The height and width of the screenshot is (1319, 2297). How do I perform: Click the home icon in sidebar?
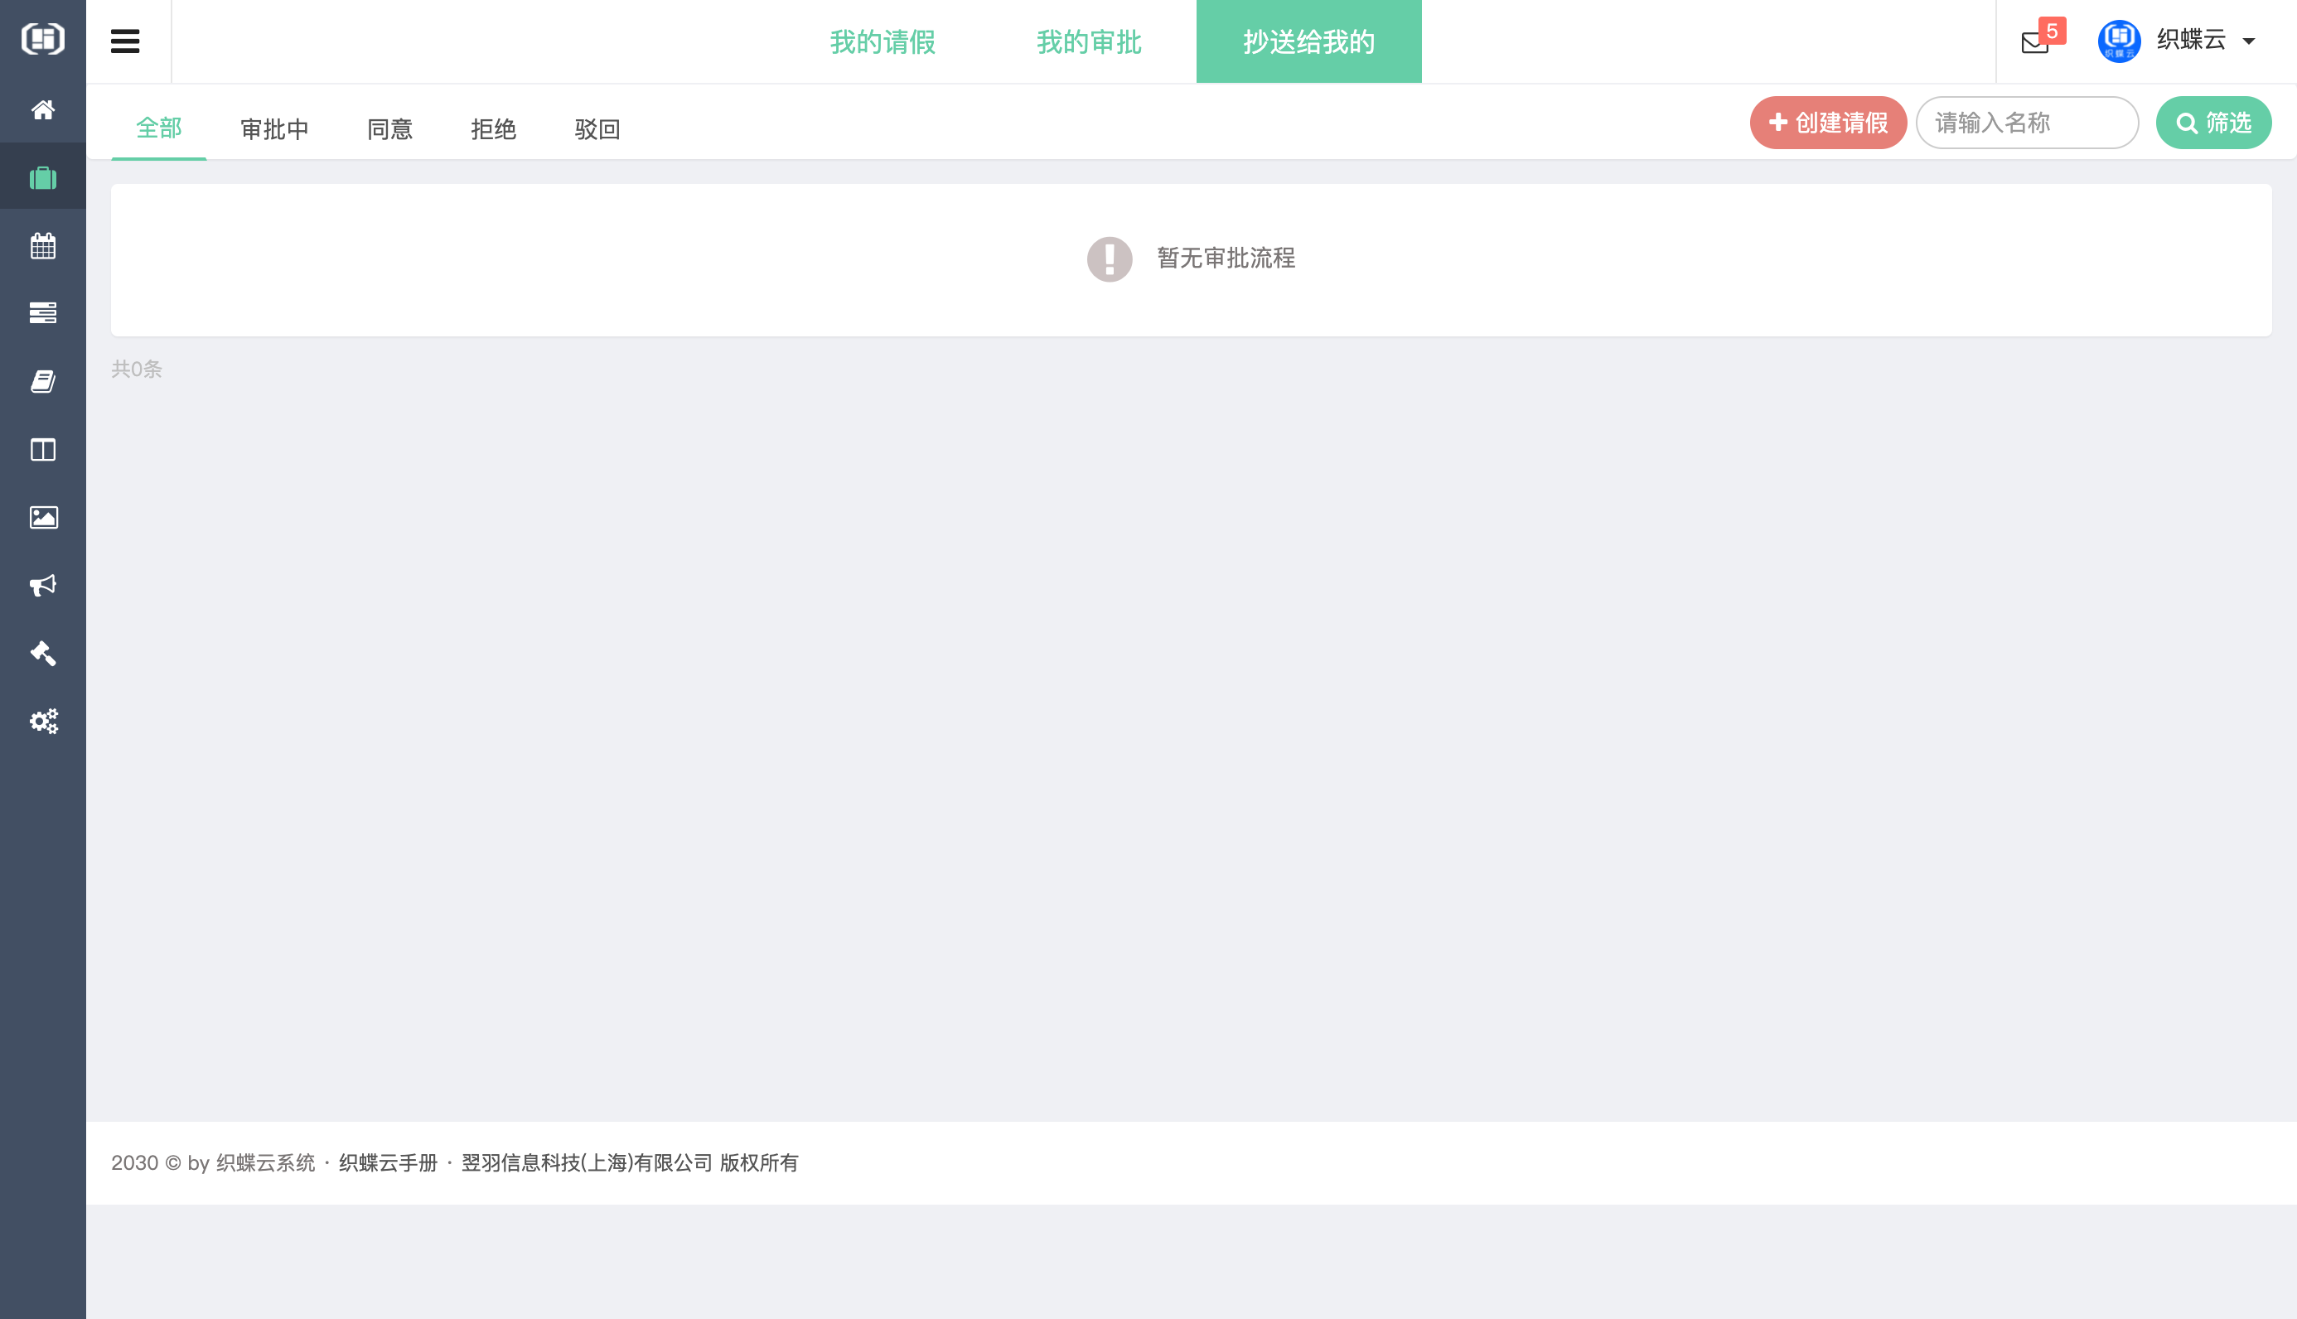coord(42,109)
